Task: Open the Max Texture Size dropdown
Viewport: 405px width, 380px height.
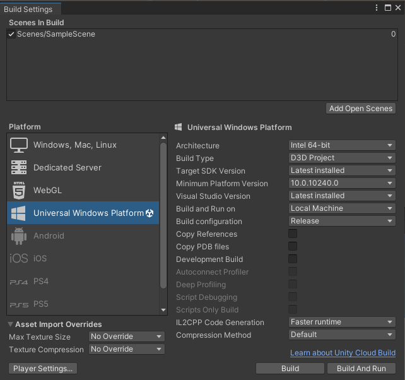Action: pyautogui.click(x=127, y=336)
